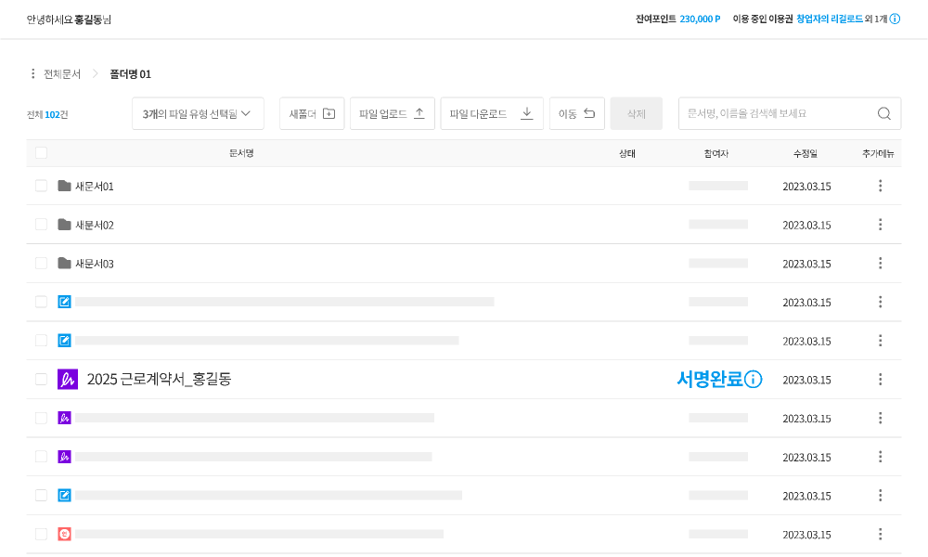
Task: Check the box for 2025 근로계약서_홍길동
Action: pyautogui.click(x=42, y=379)
